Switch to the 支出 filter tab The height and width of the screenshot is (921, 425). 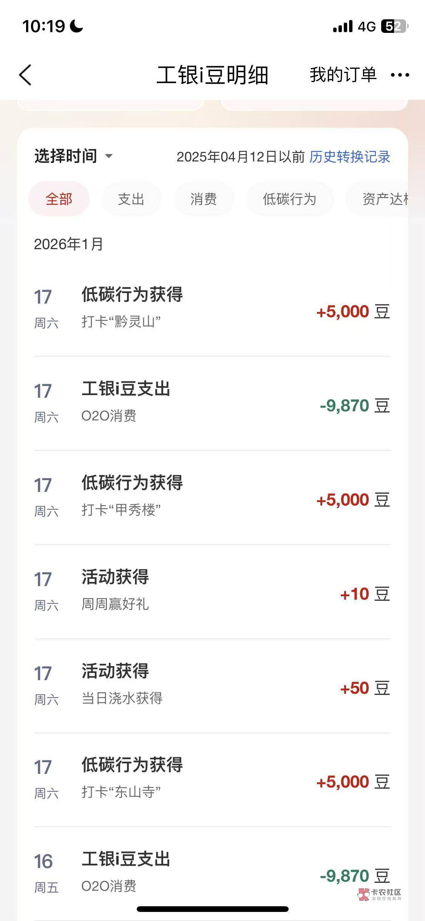pos(131,199)
